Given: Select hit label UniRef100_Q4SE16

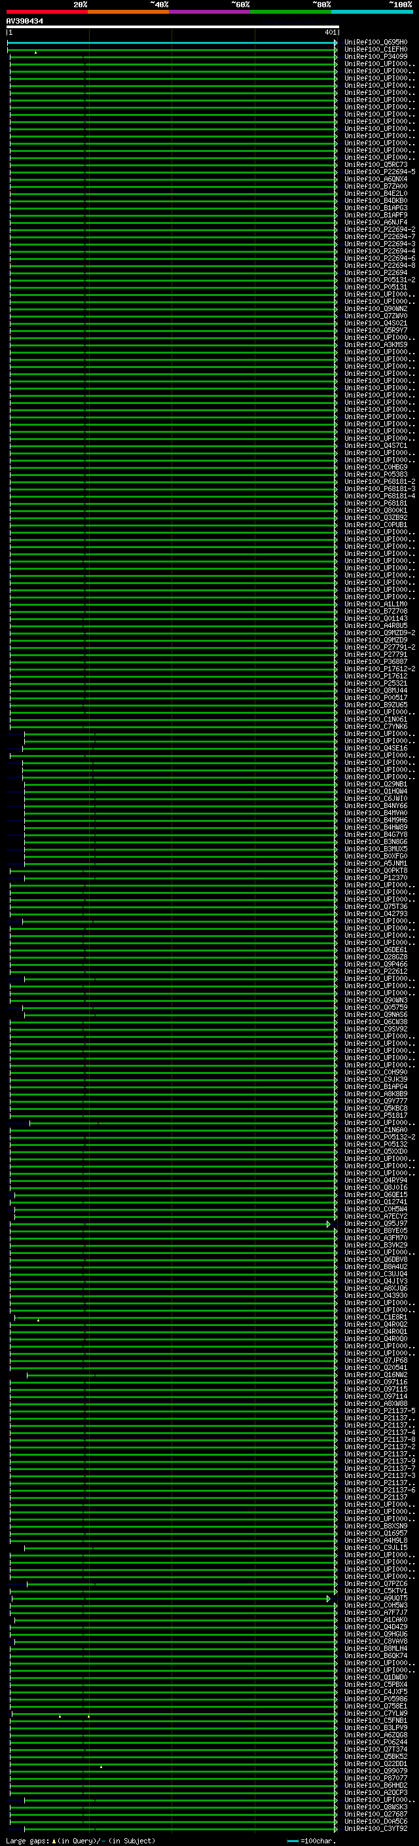Looking at the screenshot, I should [376, 748].
